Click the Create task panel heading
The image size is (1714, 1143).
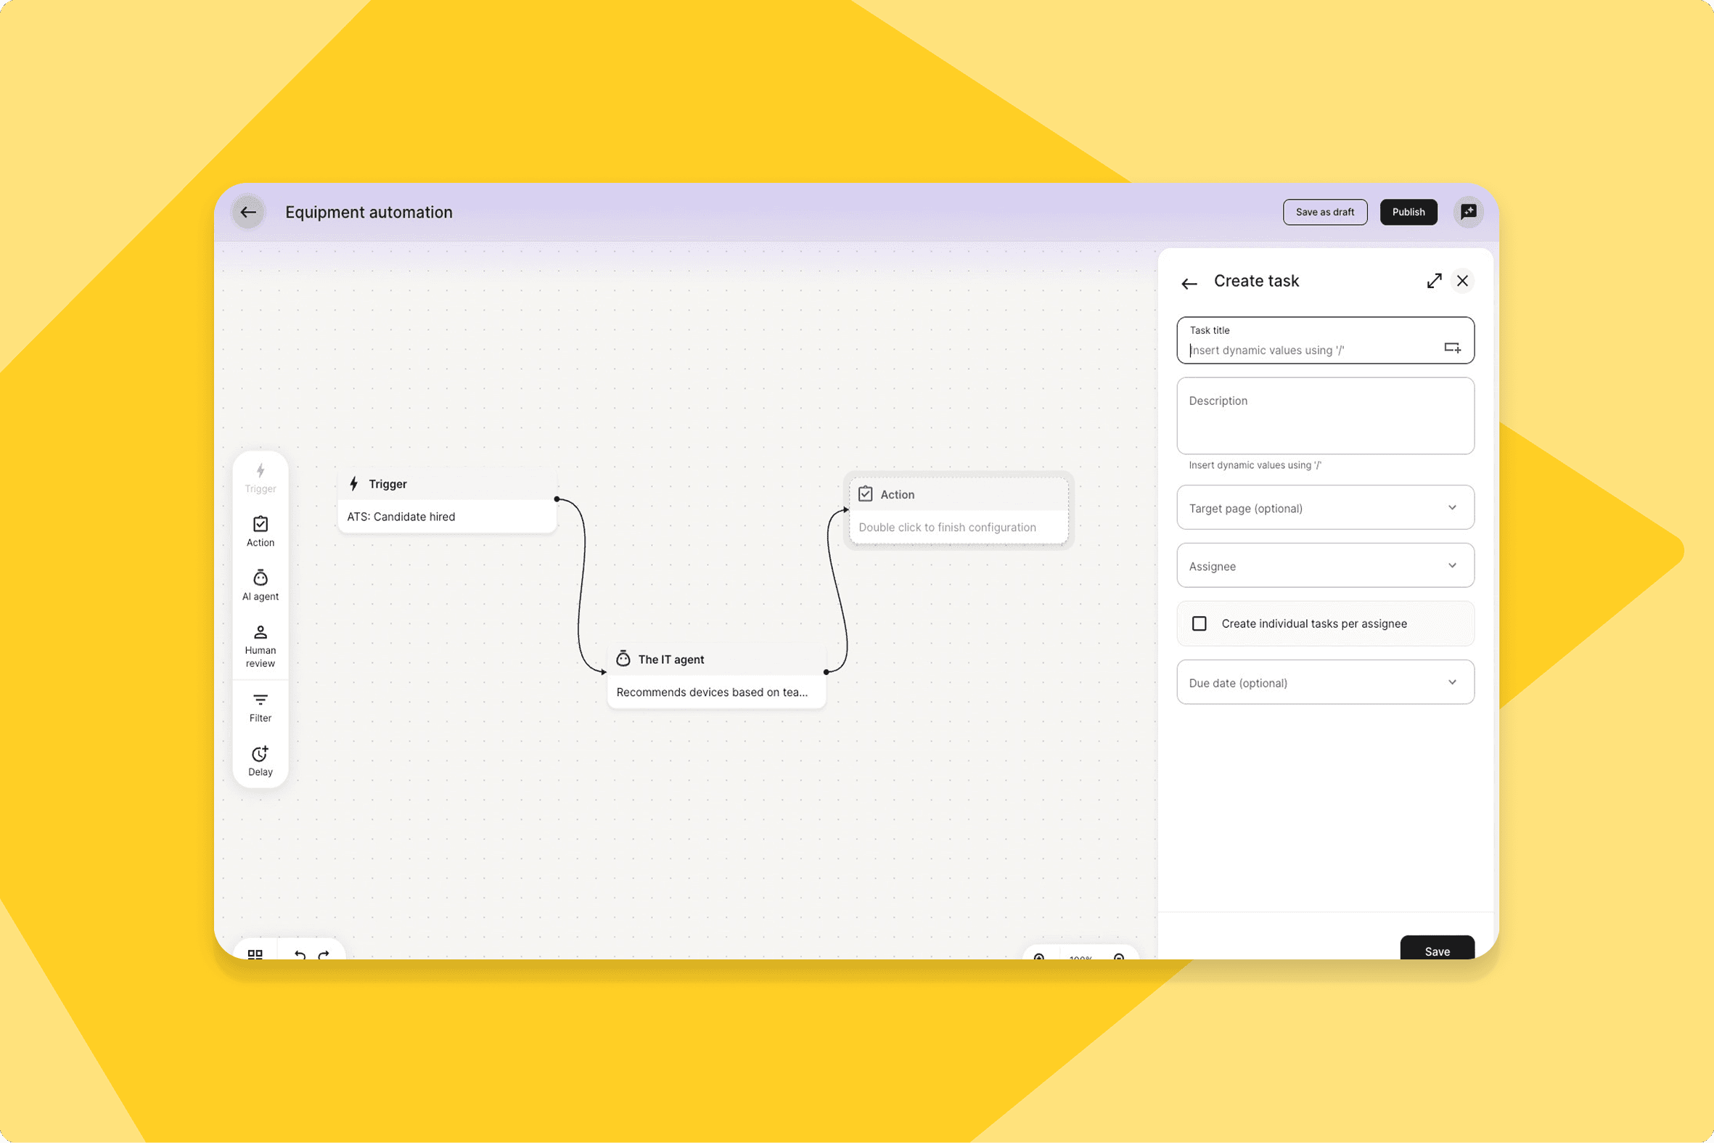point(1256,281)
